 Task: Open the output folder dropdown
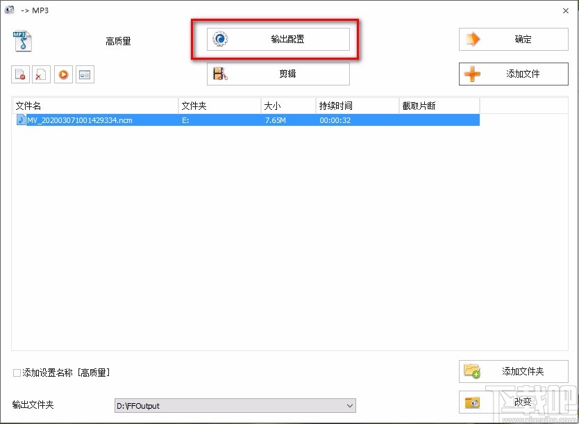(349, 405)
